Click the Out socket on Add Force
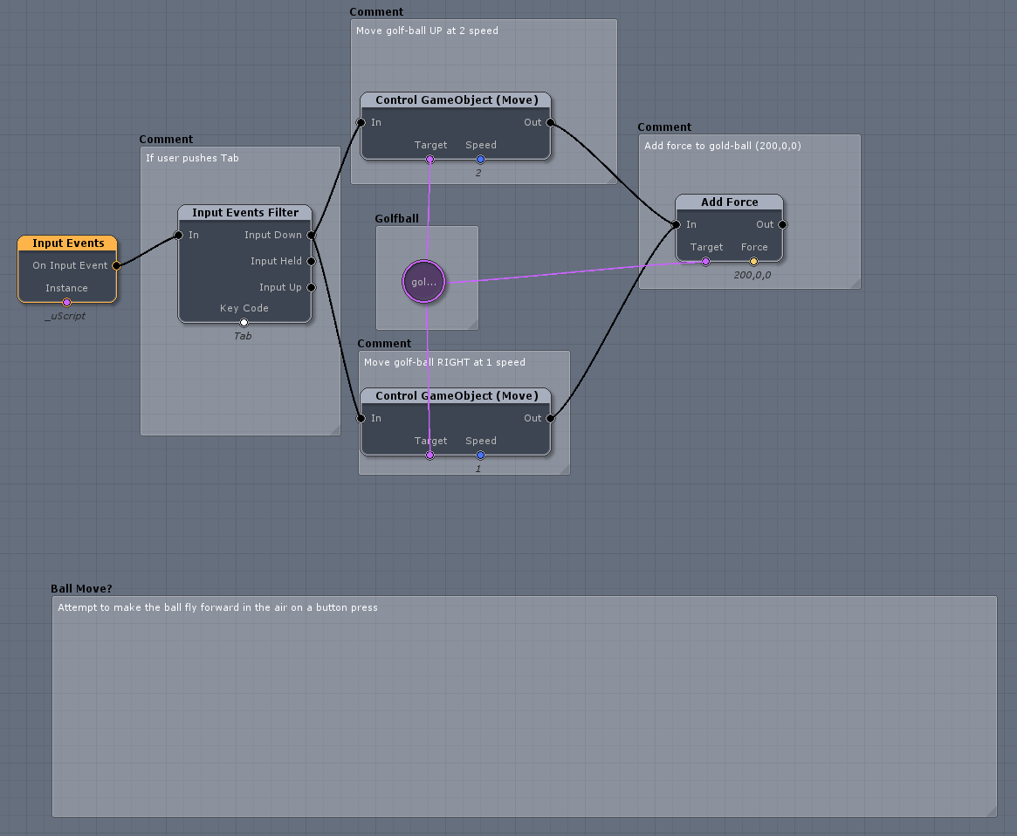The width and height of the screenshot is (1017, 836). coord(782,224)
